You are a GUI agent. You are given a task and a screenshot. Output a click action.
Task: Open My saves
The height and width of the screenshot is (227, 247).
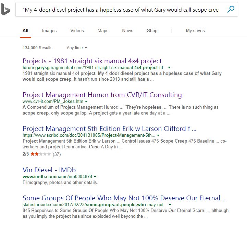[195, 31]
